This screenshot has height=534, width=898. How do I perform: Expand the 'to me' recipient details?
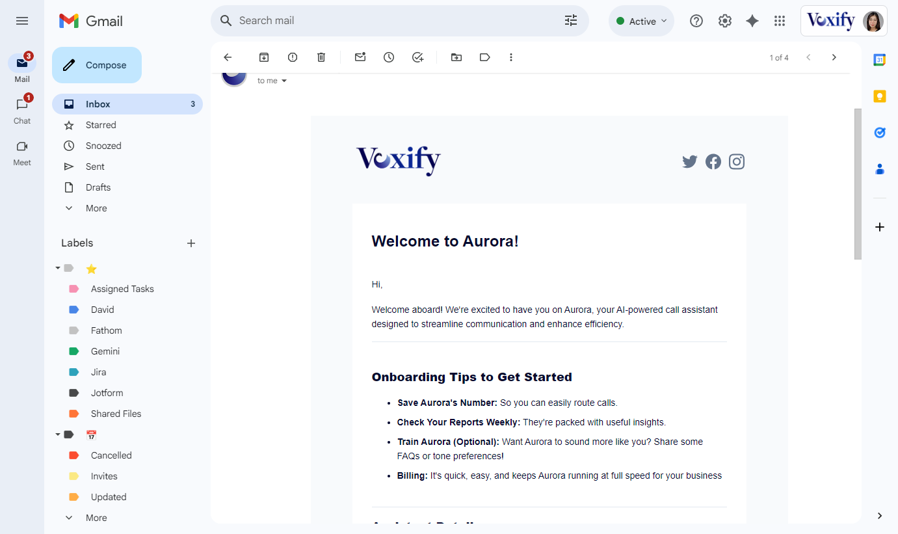pyautogui.click(x=284, y=81)
